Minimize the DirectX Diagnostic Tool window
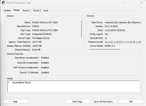This screenshot has width=146, height=106. pyautogui.click(x=123, y=3)
